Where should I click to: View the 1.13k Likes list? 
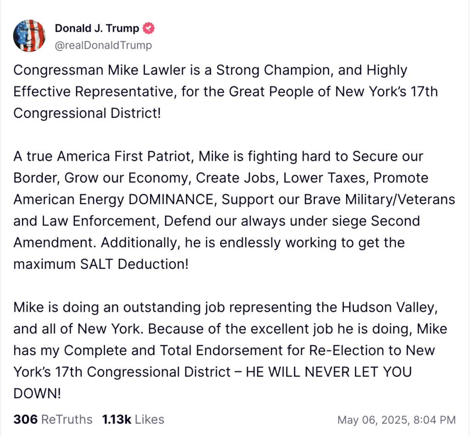click(133, 419)
